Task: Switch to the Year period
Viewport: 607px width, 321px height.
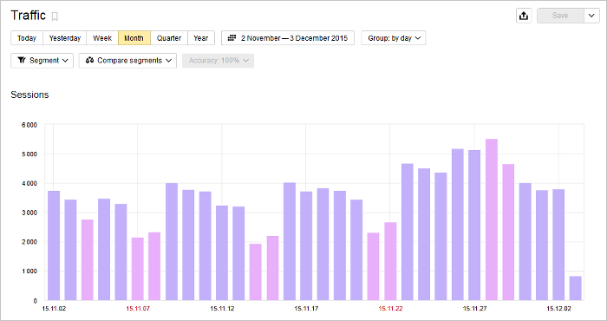Action: click(x=201, y=38)
